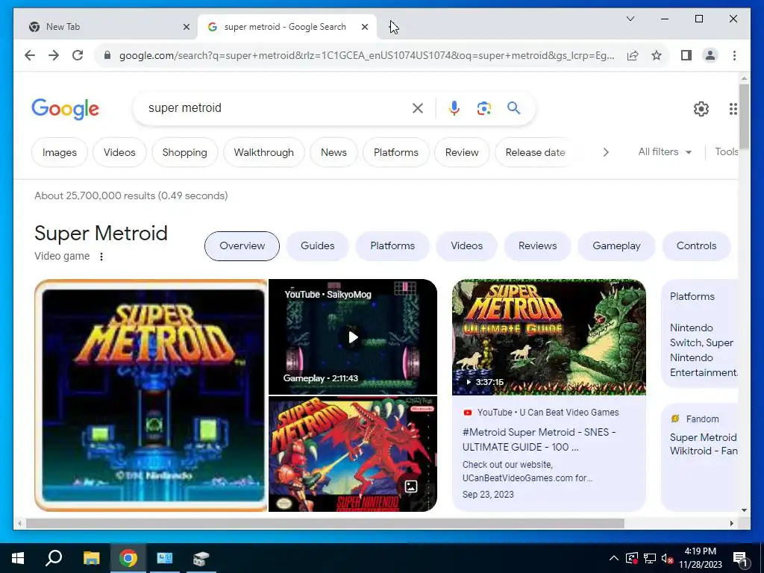The height and width of the screenshot is (573, 764).
Task: Close the super metroid search tab
Action: (x=364, y=28)
